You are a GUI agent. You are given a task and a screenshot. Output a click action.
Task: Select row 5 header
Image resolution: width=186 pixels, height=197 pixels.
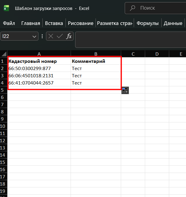pyautogui.click(x=4, y=90)
